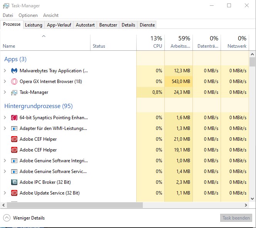This screenshot has width=256, height=228.
Task: Expand the Task-Manager process row
Action: tap(5, 92)
